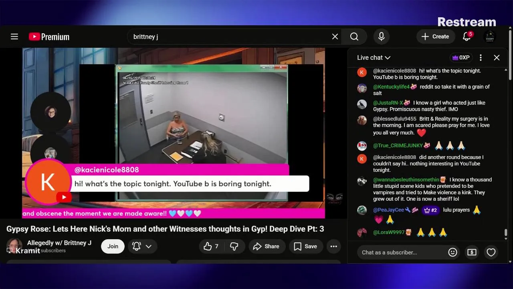Select @Kentuckylife4 chat username
Image resolution: width=513 pixels, height=289 pixels.
(391, 87)
